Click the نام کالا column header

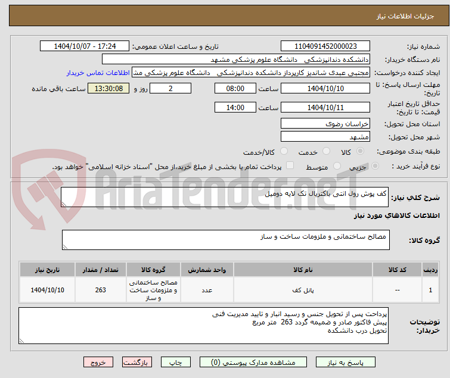(303, 270)
